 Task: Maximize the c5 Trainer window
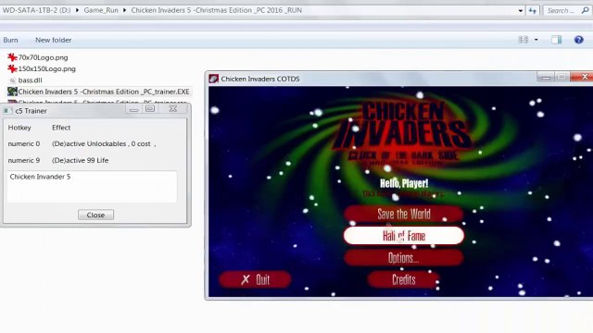tap(150, 109)
